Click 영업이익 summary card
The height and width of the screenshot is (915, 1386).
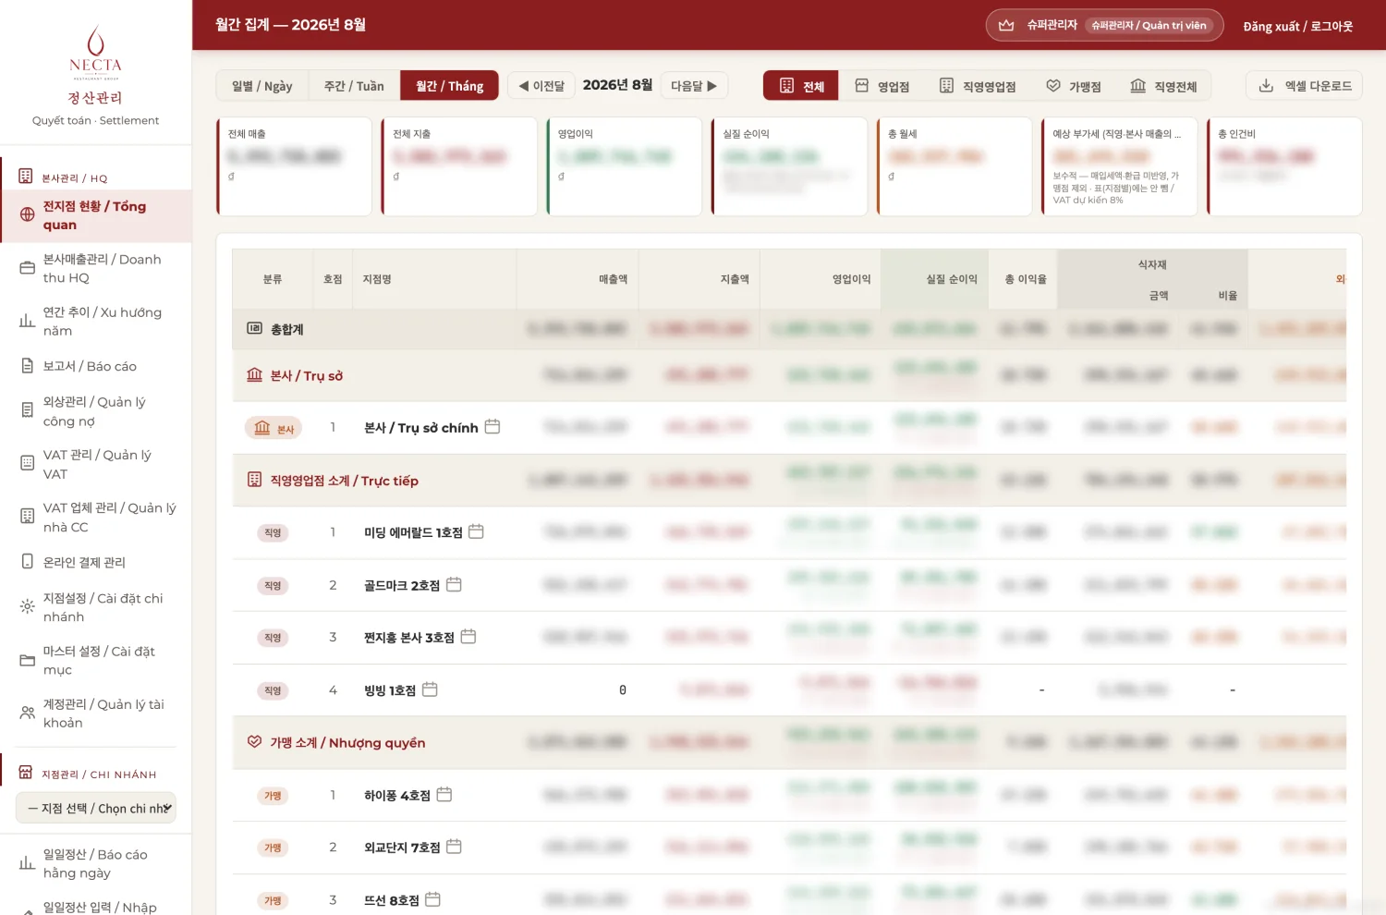coord(625,166)
